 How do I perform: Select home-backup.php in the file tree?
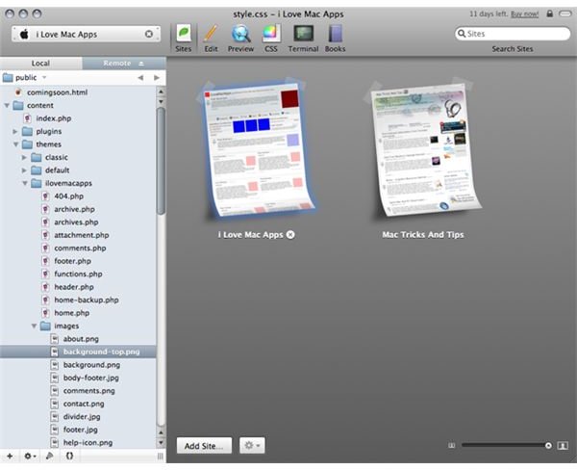[87, 300]
